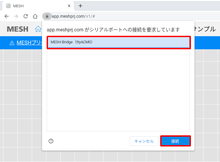
Task: Open a new browser tab
Action: pyautogui.click(x=80, y=6)
